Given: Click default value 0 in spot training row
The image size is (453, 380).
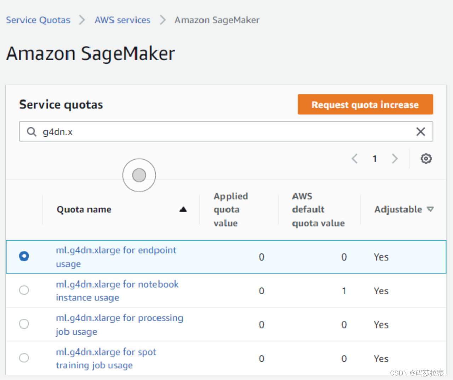Looking at the screenshot, I should [344, 359].
